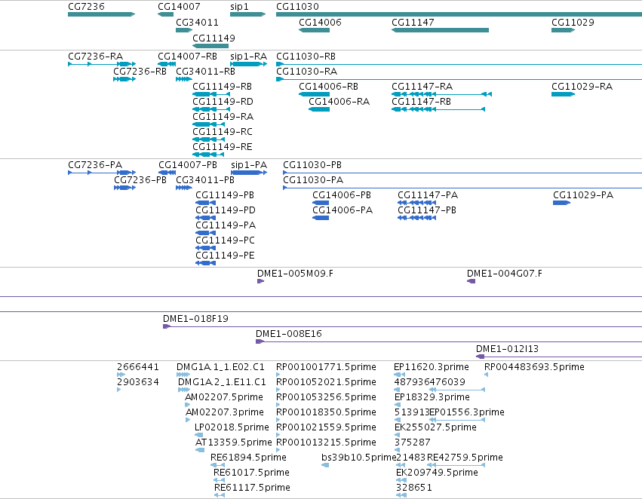The width and height of the screenshot is (642, 499).
Task: Click the CG11030-PA protein label
Action: click(x=313, y=180)
